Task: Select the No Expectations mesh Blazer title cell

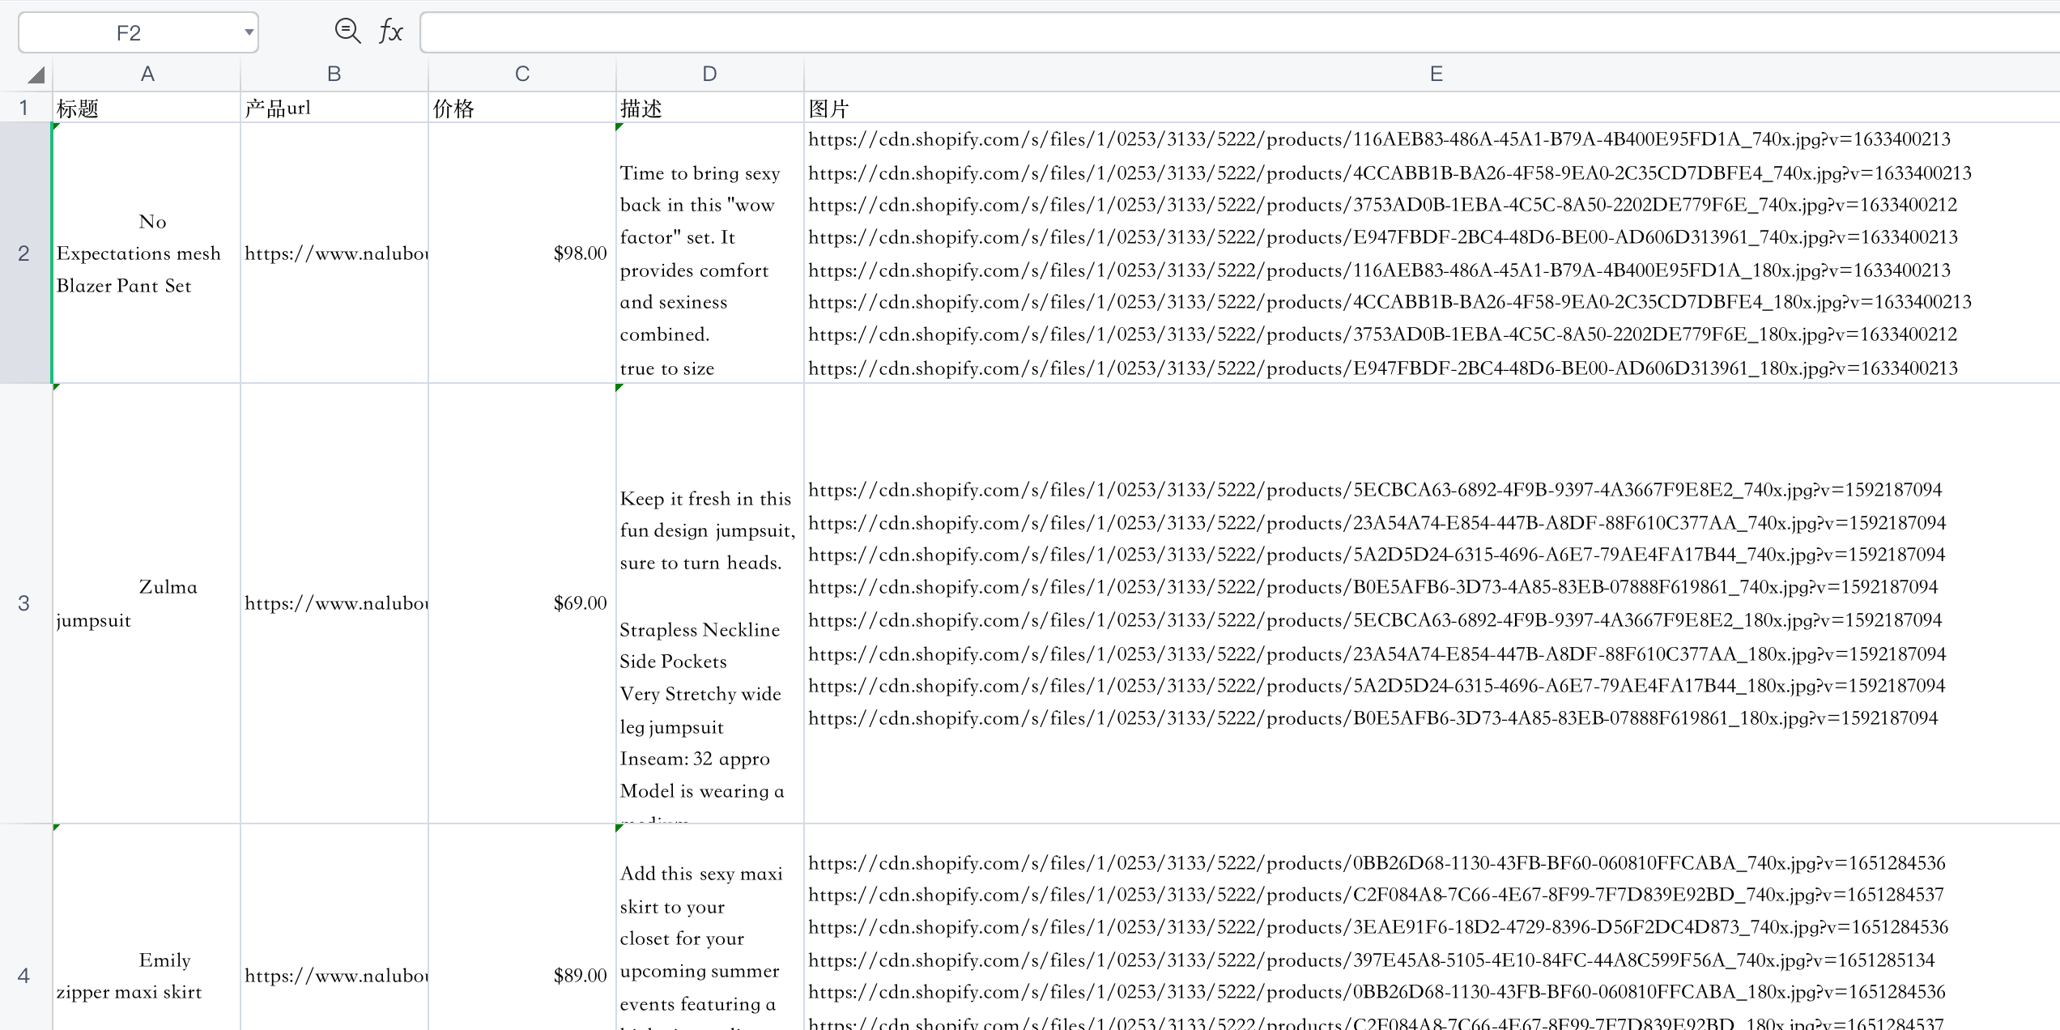Action: pyautogui.click(x=147, y=253)
